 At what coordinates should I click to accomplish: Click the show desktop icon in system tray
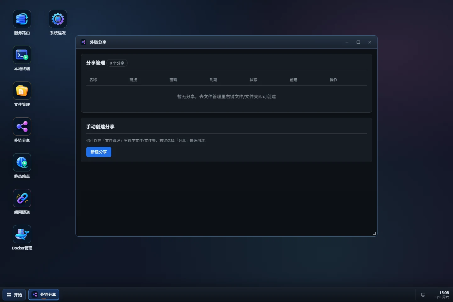click(423, 295)
